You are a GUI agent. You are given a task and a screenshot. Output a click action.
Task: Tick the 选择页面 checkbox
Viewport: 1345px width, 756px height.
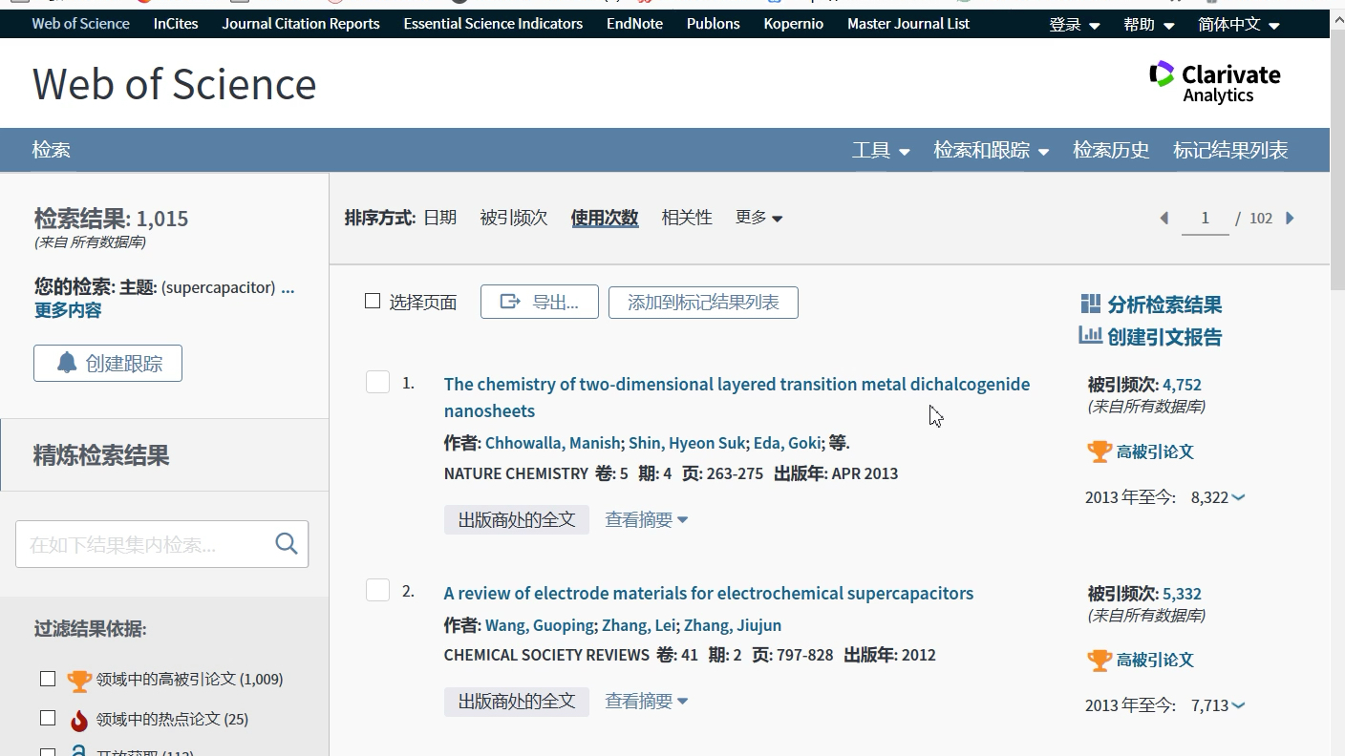pos(373,302)
